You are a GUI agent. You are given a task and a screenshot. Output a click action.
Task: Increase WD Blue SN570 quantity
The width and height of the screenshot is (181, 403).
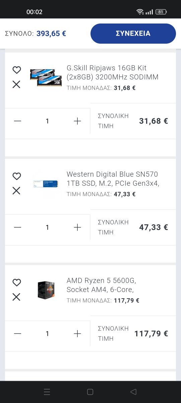click(x=77, y=227)
